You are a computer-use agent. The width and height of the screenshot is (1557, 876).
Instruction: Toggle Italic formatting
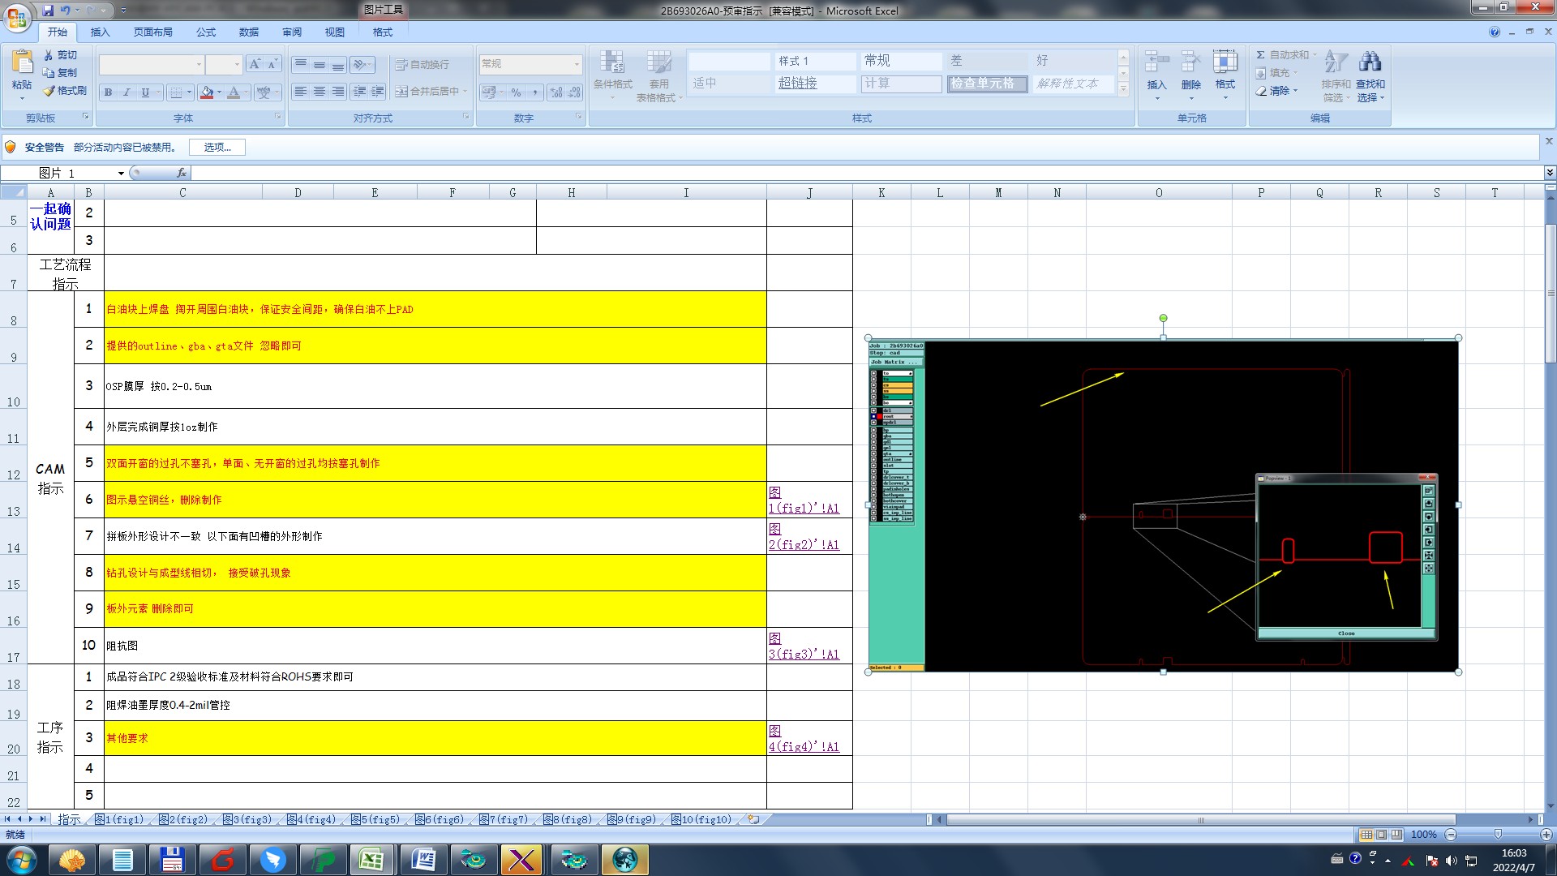point(127,92)
